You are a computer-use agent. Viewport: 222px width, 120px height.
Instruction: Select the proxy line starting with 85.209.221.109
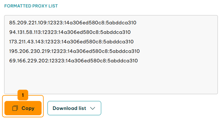[73, 23]
